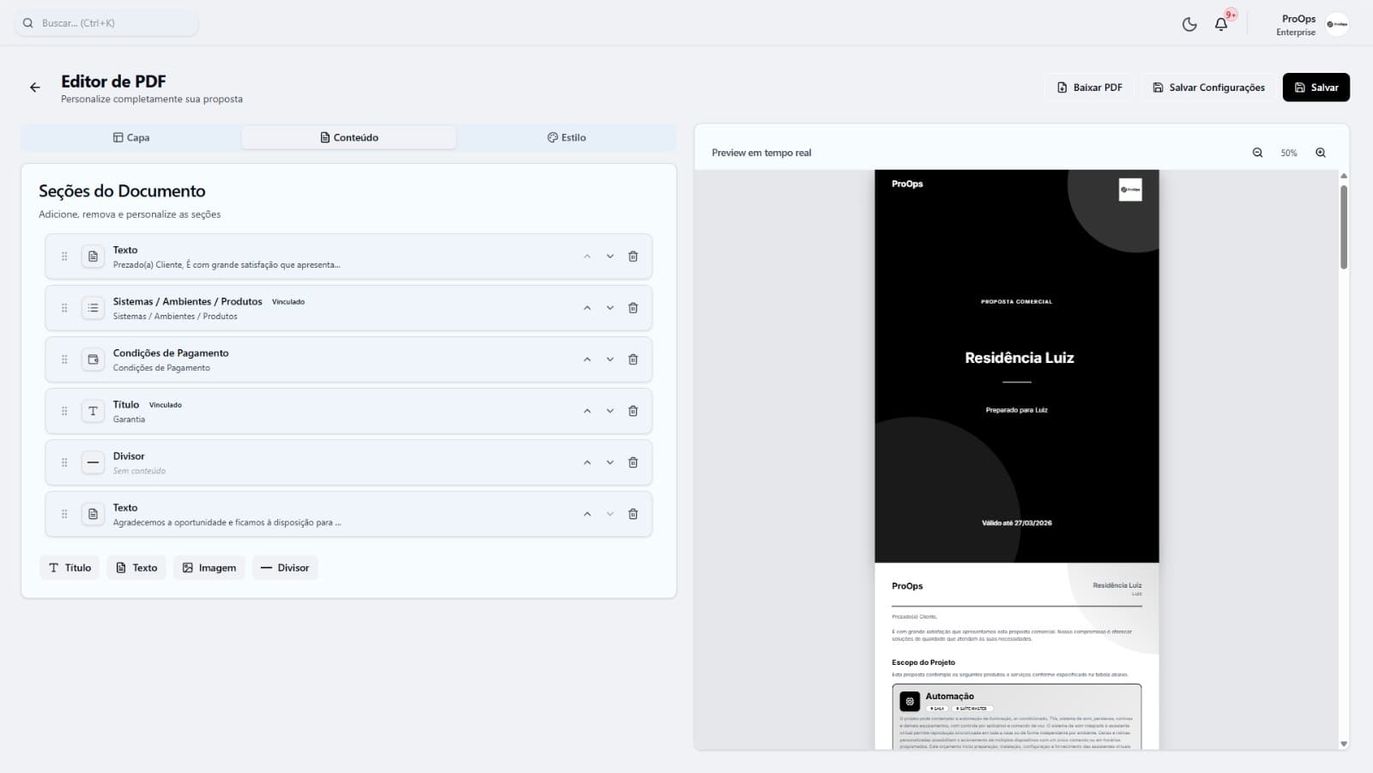This screenshot has height=773, width=1373.
Task: Click the list icon of Sistemas row
Action: pyautogui.click(x=93, y=308)
